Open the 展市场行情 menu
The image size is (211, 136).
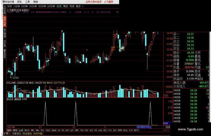point(8,2)
